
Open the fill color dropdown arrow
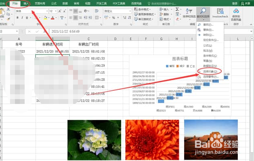49,18
